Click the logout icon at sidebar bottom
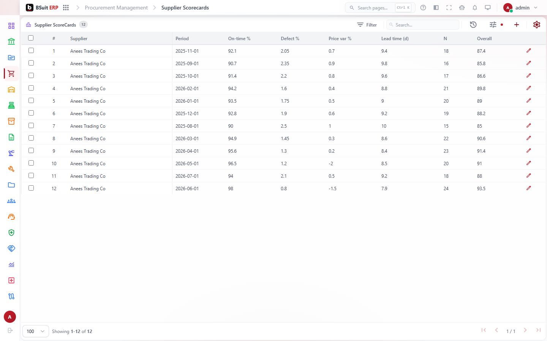 coord(10,330)
